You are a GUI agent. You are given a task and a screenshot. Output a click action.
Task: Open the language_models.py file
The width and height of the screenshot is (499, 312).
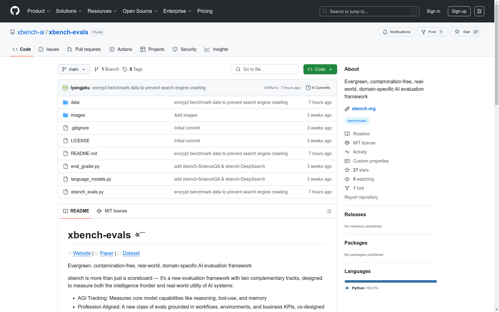91,179
